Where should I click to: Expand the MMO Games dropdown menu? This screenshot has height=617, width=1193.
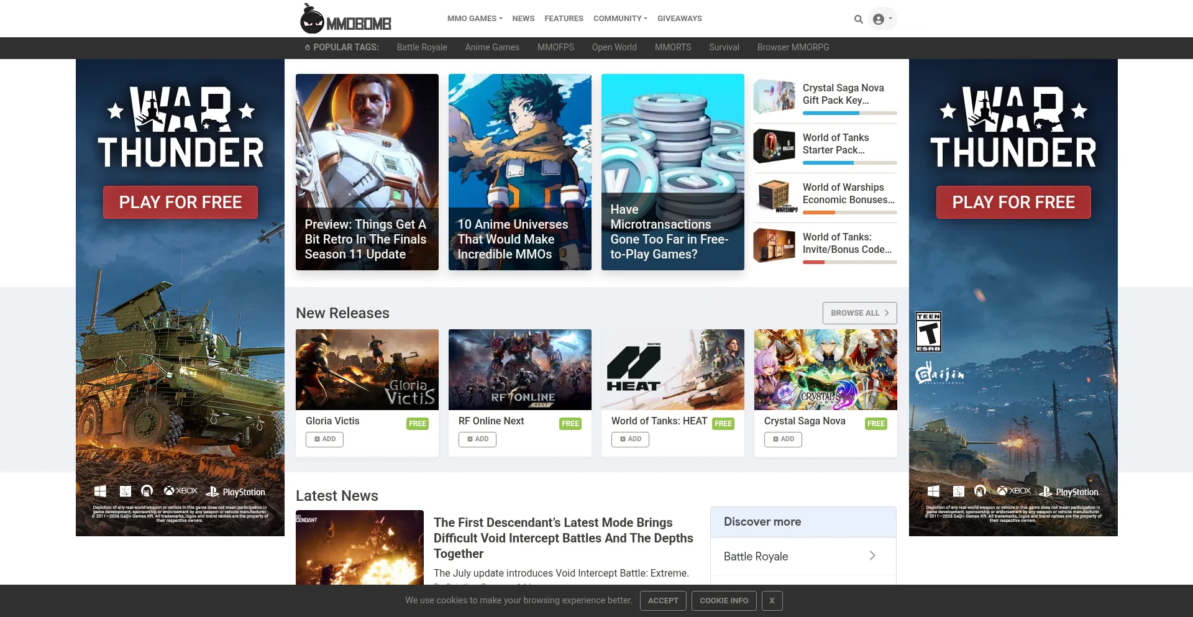[x=475, y=19]
